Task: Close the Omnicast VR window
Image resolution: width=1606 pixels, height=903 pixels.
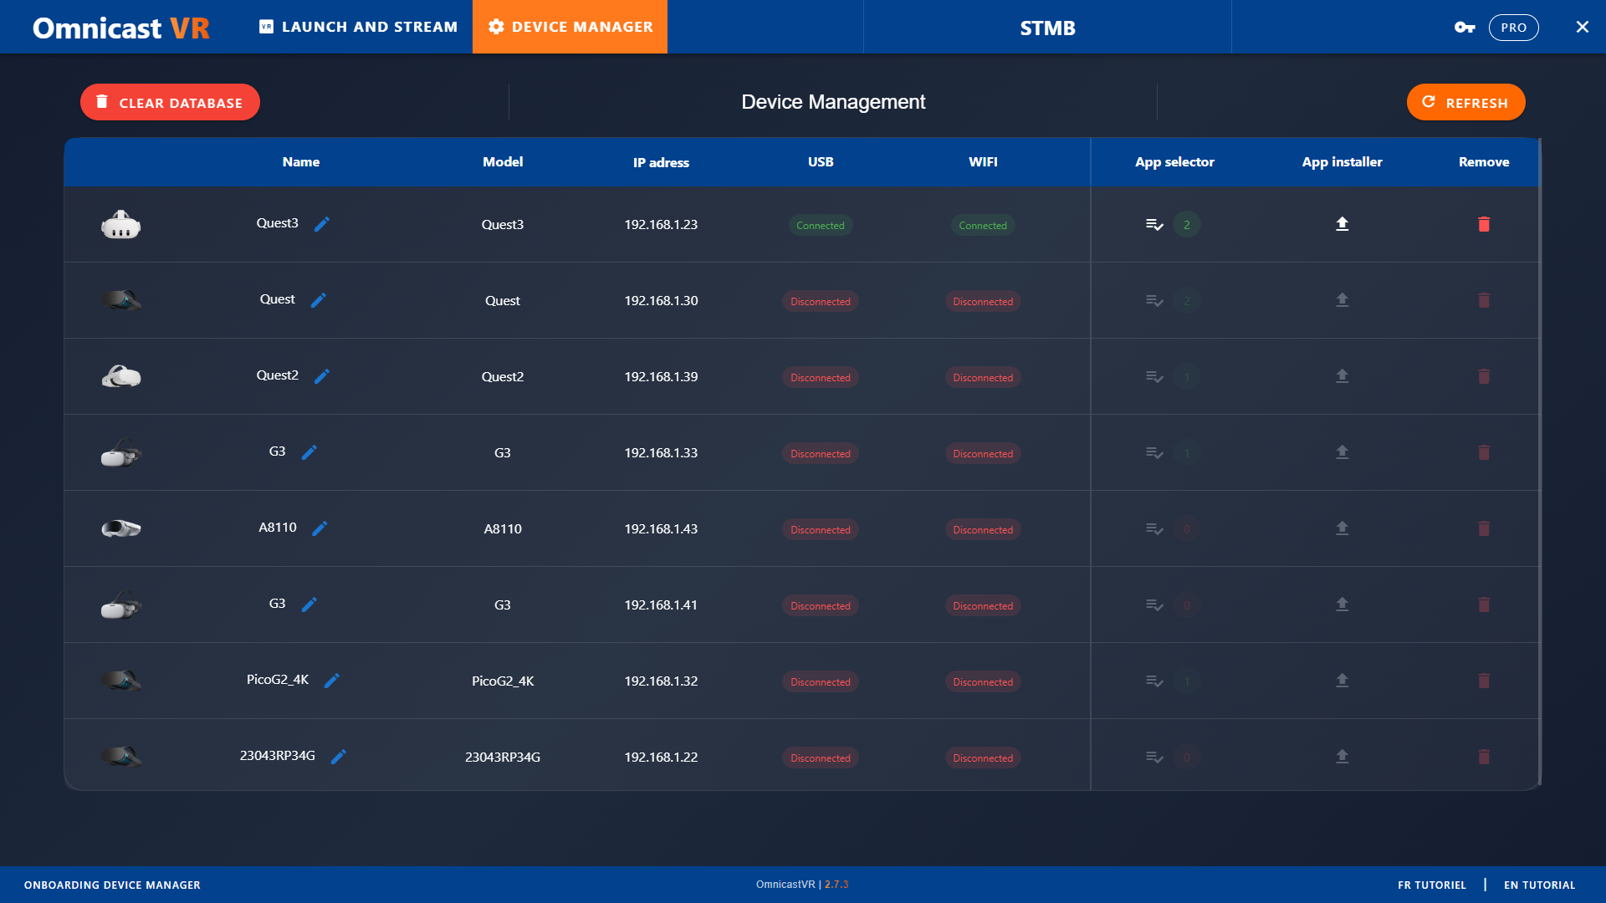Action: (x=1583, y=27)
